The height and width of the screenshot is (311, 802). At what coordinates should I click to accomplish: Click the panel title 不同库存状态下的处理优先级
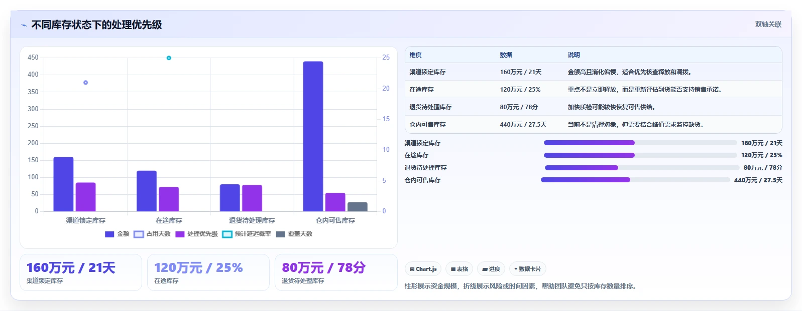(x=96, y=25)
